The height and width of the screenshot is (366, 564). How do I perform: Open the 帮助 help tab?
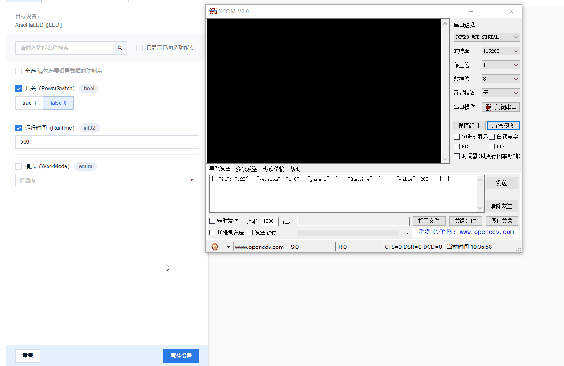point(295,169)
